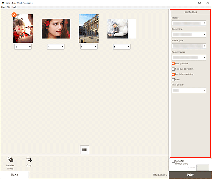Expand the Media Type dropdown

click(x=189, y=46)
